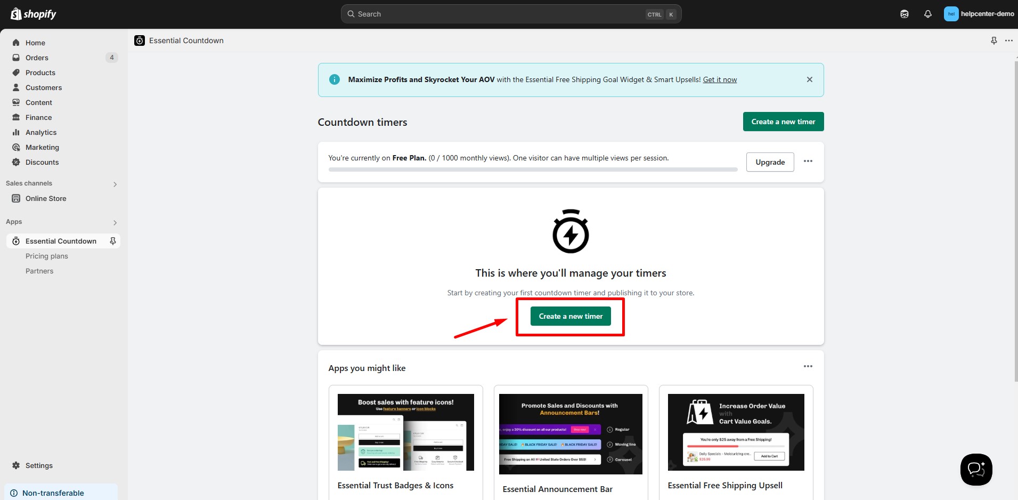Open the Sidekick assistant icon in top bar

coord(905,14)
